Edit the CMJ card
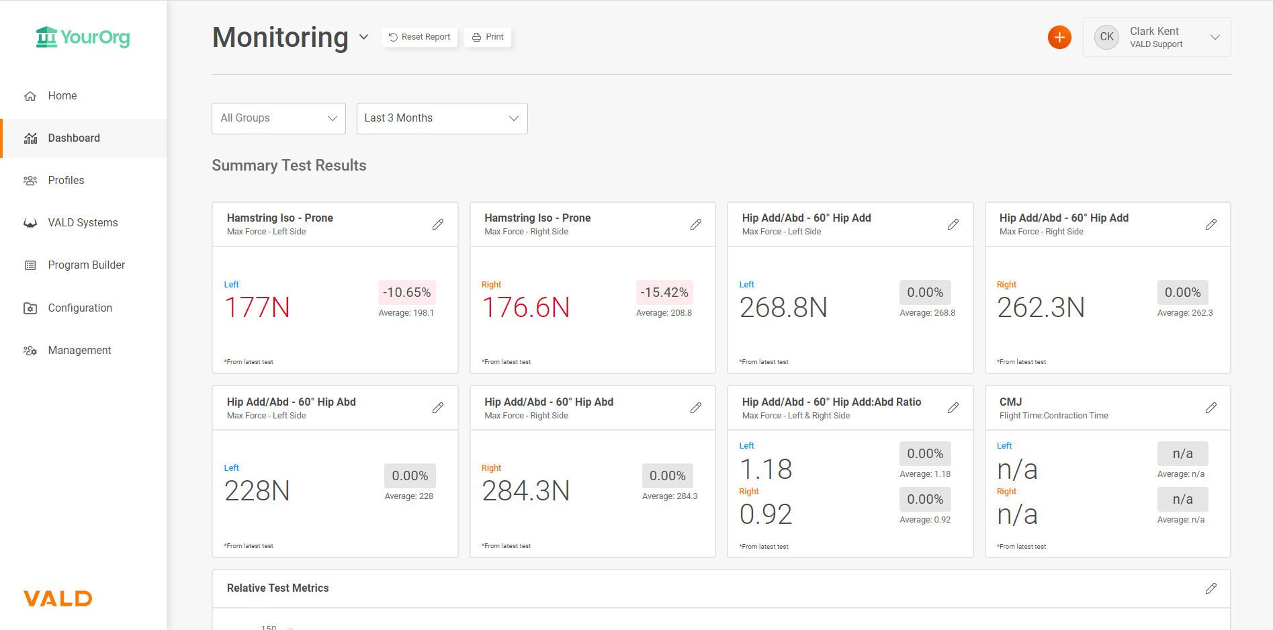The image size is (1273, 630). 1211,408
